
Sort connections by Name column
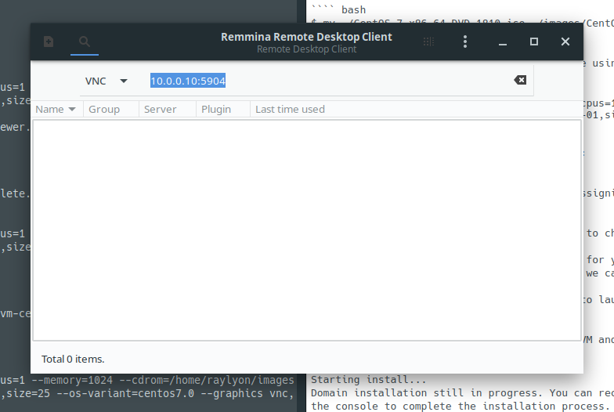click(x=49, y=109)
